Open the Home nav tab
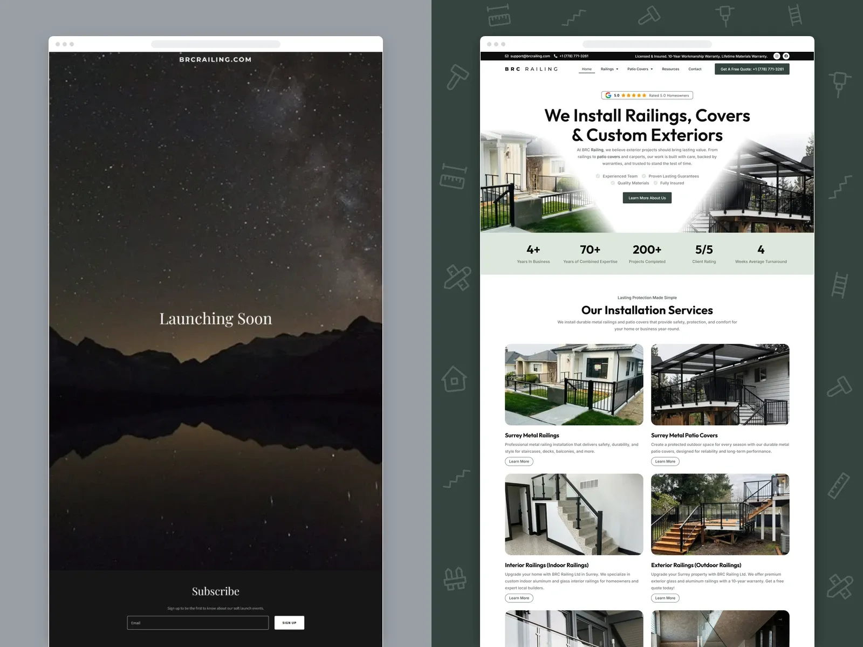 (587, 69)
